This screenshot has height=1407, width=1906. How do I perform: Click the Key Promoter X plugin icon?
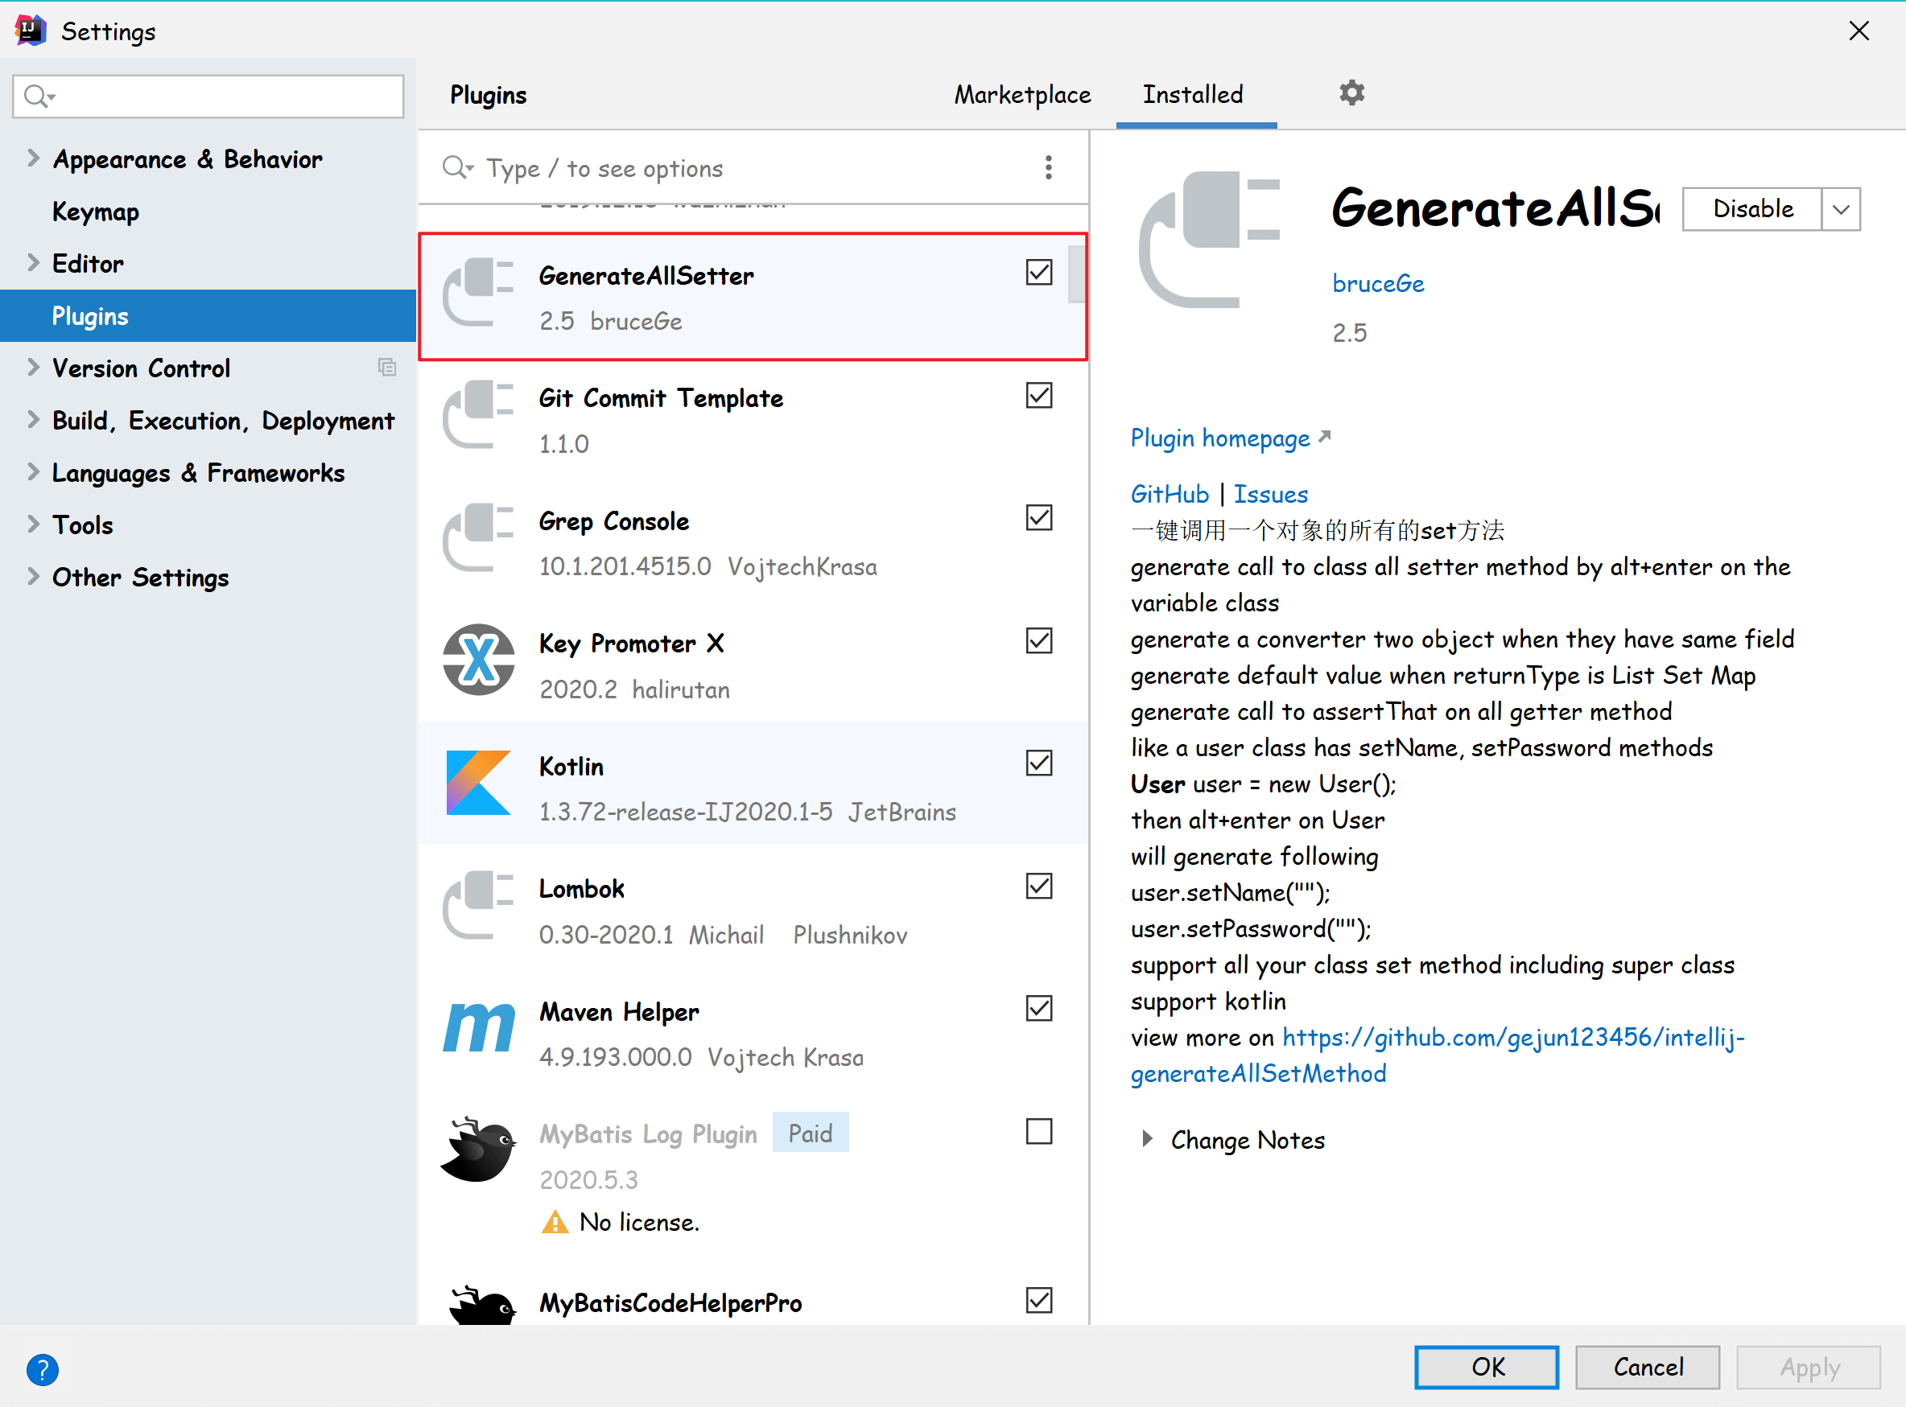tap(479, 660)
